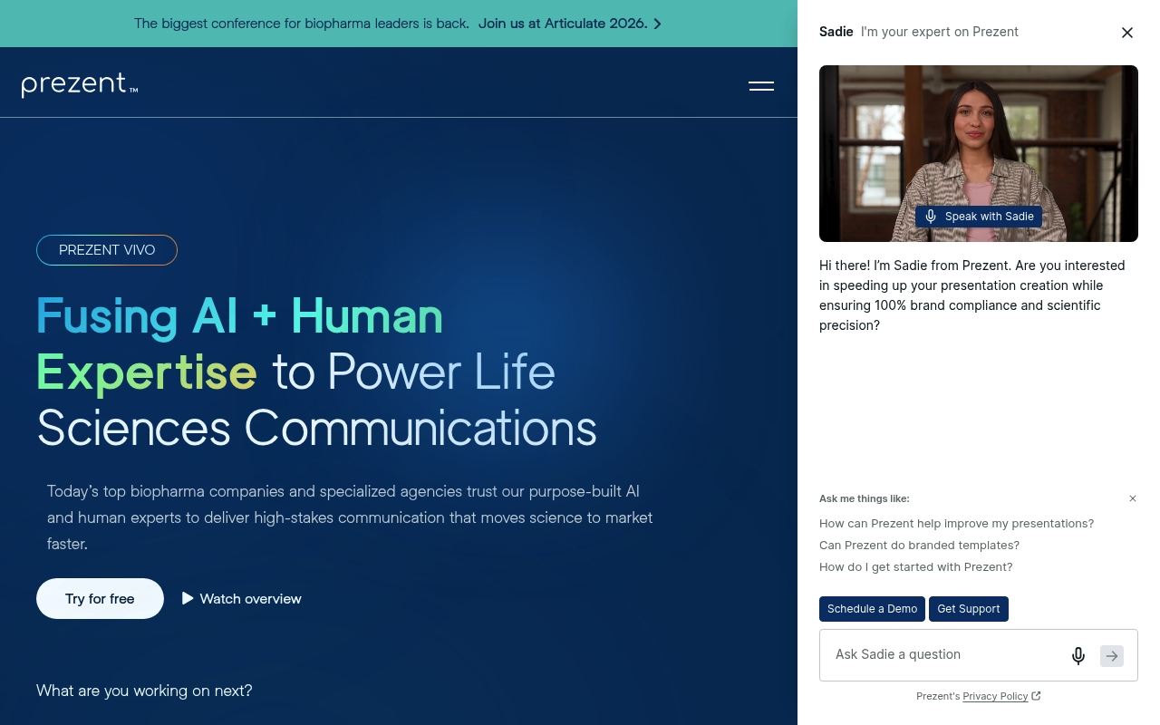1160x725 pixels.
Task: Click the 'Today's top biopharma companies' paragraph
Action: coord(350,518)
